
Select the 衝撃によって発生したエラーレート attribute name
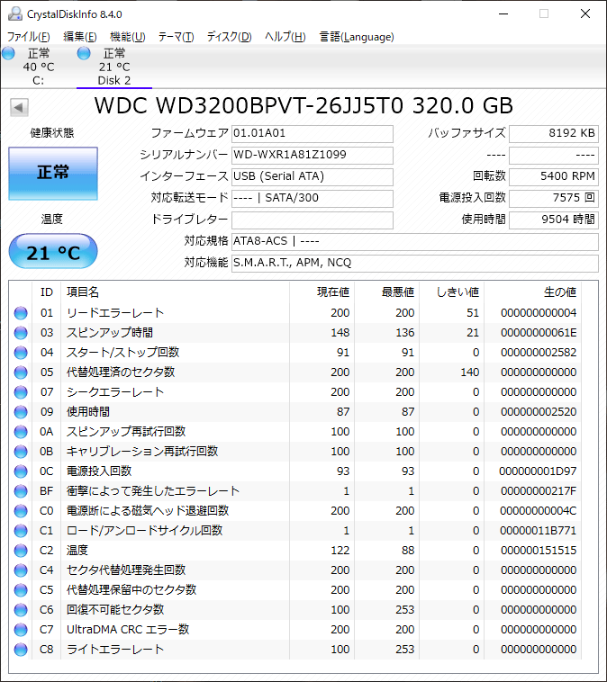(153, 491)
